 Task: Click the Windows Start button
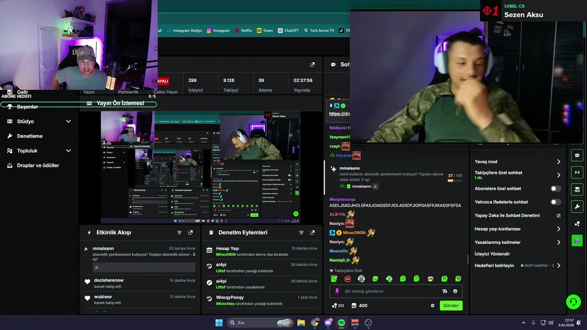click(219, 323)
